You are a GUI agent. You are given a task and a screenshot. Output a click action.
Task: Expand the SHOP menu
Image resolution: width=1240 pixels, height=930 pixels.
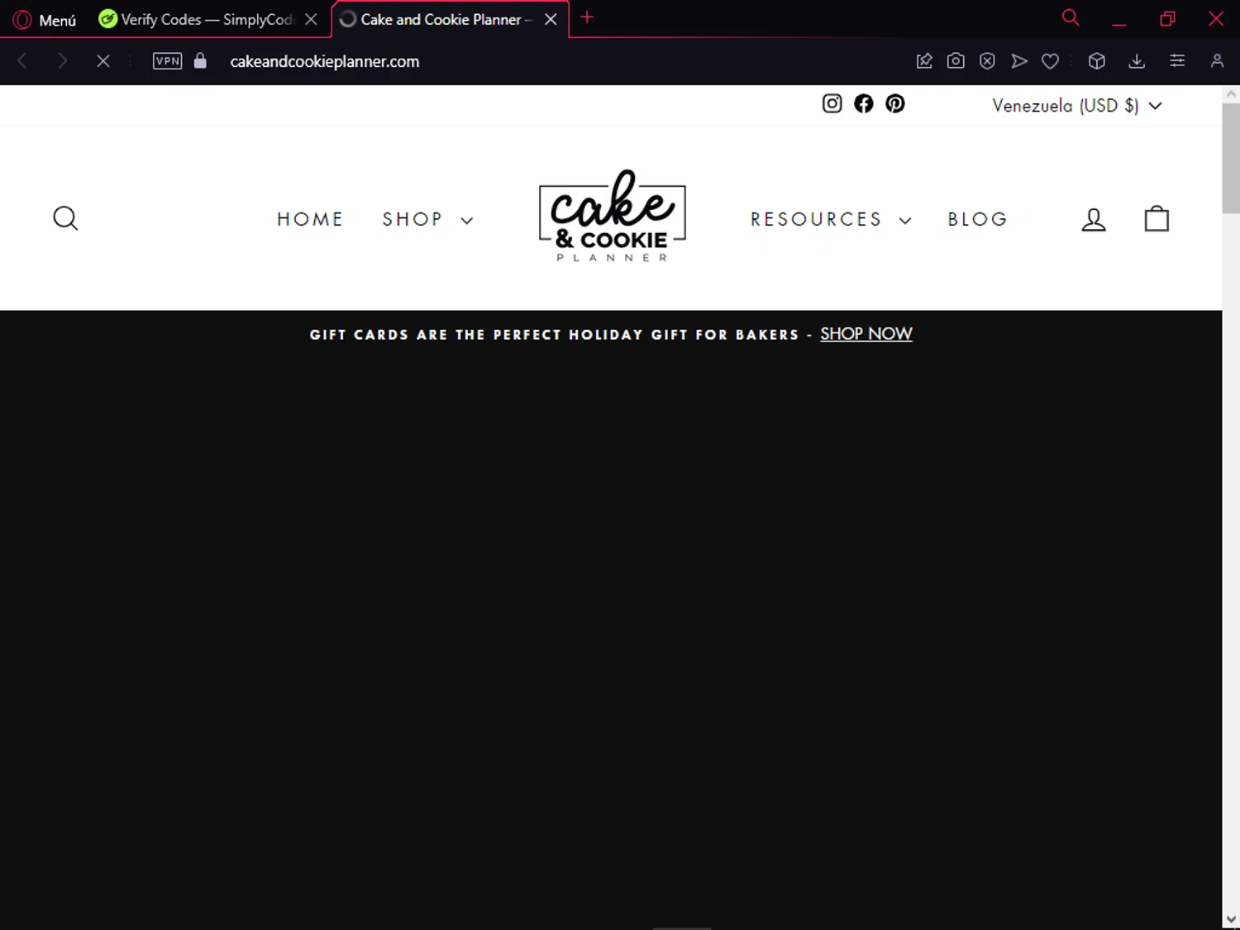tap(427, 219)
